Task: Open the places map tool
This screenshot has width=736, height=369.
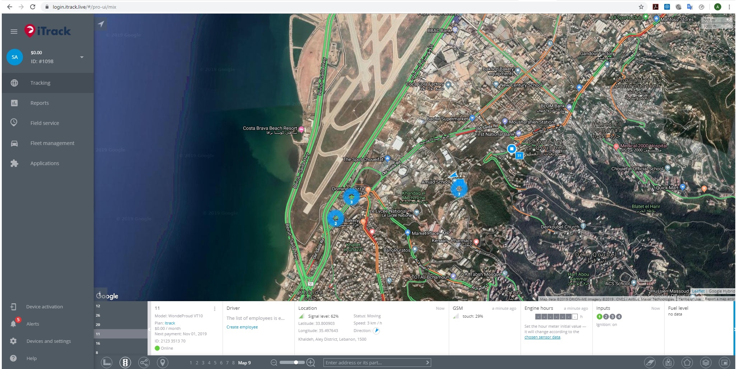Action: point(669,363)
